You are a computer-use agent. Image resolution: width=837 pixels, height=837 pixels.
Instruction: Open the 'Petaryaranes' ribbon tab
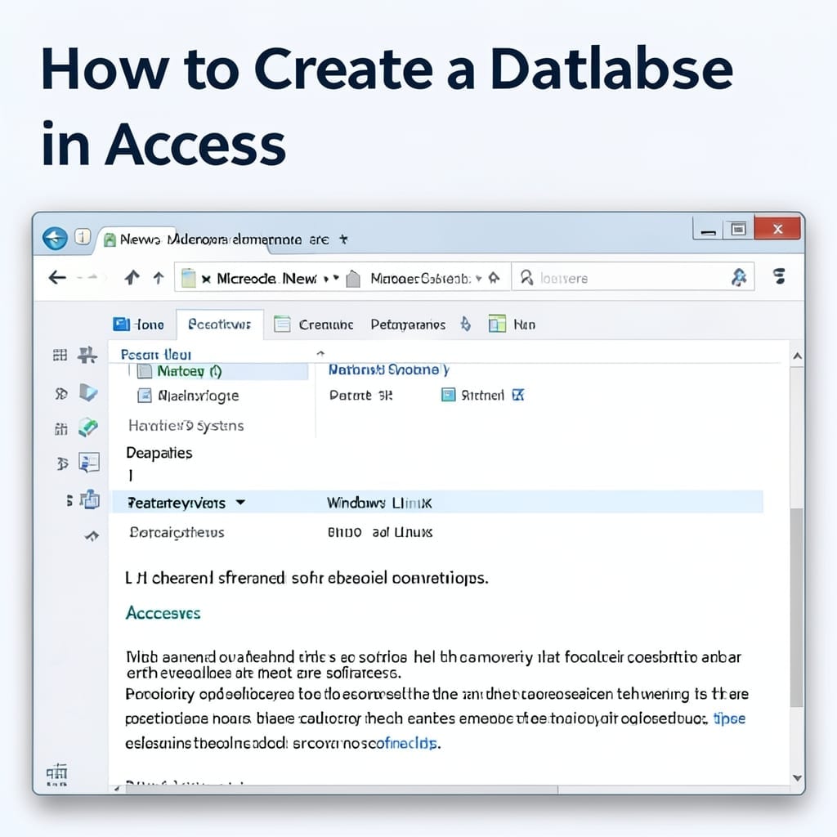[x=408, y=325]
